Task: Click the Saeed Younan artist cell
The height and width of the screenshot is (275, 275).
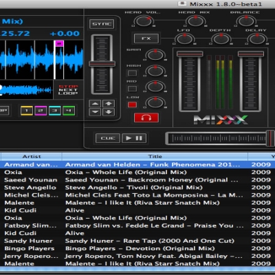Action: click(x=31, y=180)
